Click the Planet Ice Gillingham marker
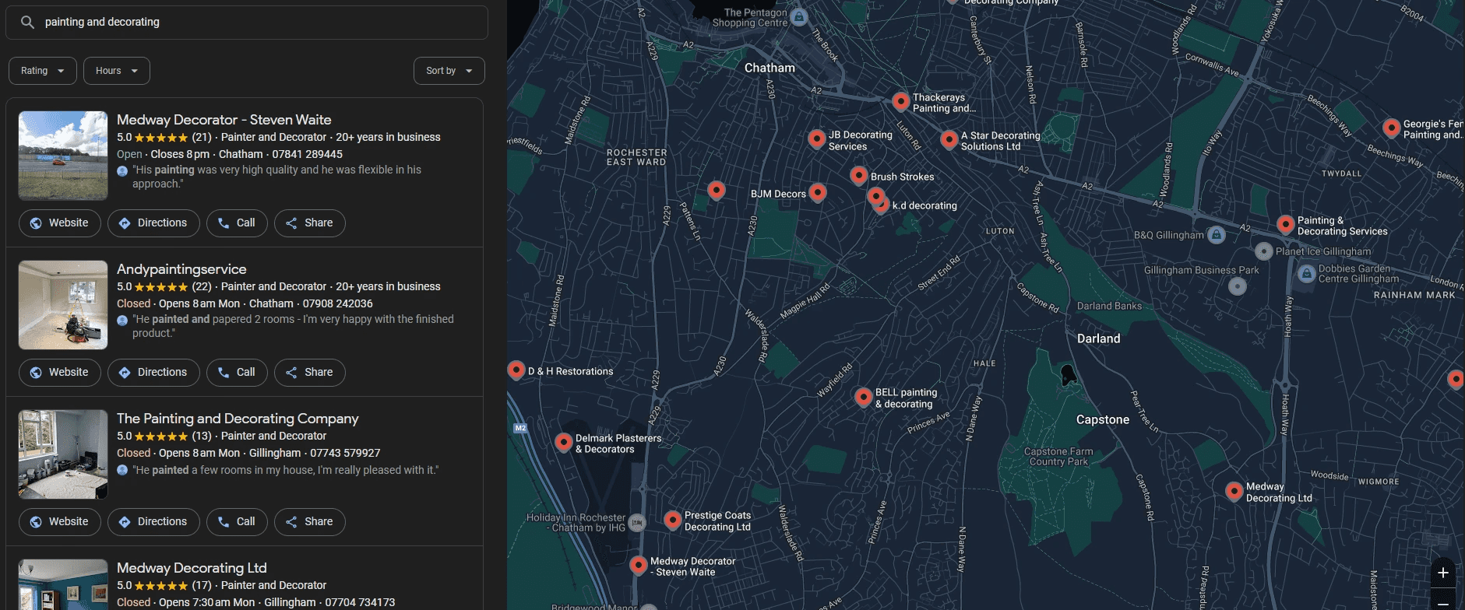 1264,251
